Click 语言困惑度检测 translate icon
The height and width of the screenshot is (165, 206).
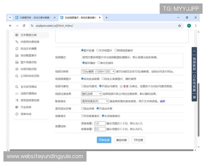coord(17,100)
